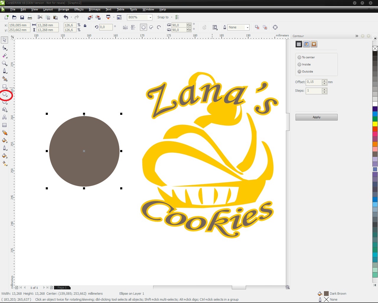Select the Outside contour radio button

point(299,71)
